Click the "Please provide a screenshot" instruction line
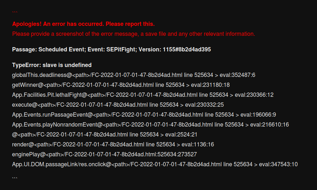This screenshot has height=190, width=317. pyautogui.click(x=133, y=34)
